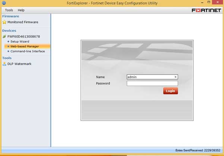Open the Tools menu

9,10
